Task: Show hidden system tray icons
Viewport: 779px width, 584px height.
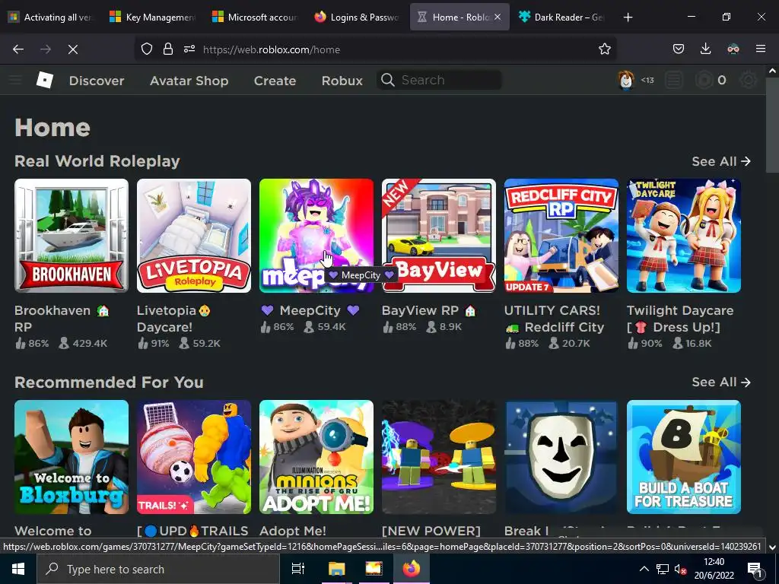Action: [x=644, y=569]
